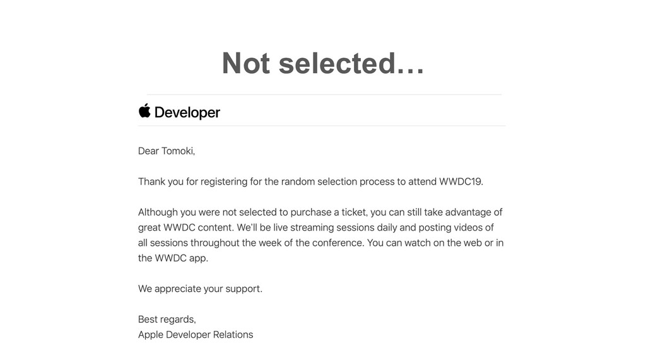Click the word WWDC19 in the email
Viewport: 646px width, 363px height.
coord(461,181)
